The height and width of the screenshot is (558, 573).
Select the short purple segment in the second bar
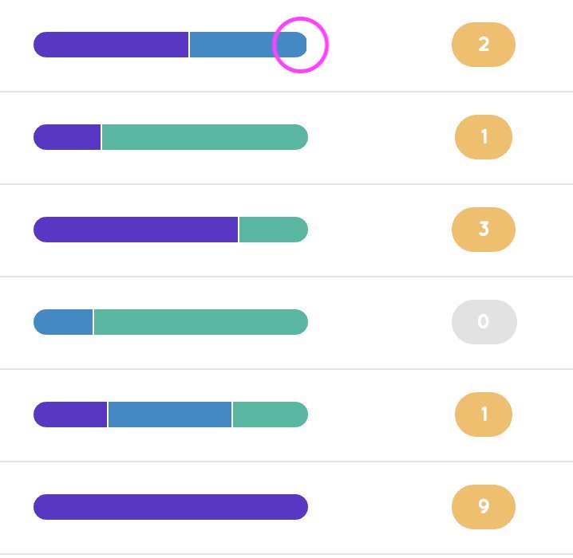67,137
